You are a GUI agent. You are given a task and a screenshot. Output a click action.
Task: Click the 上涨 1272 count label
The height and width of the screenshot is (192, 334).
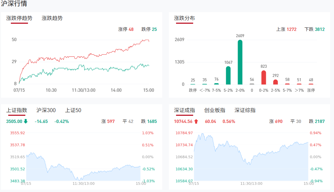click(x=286, y=29)
